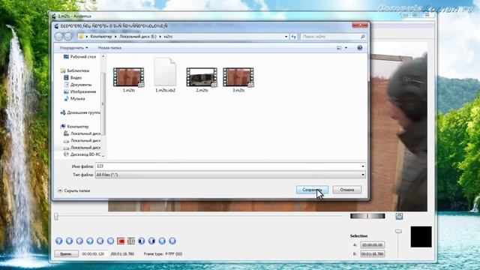Select Библиотеки in the sidebar
480x270 pixels.
75,70
